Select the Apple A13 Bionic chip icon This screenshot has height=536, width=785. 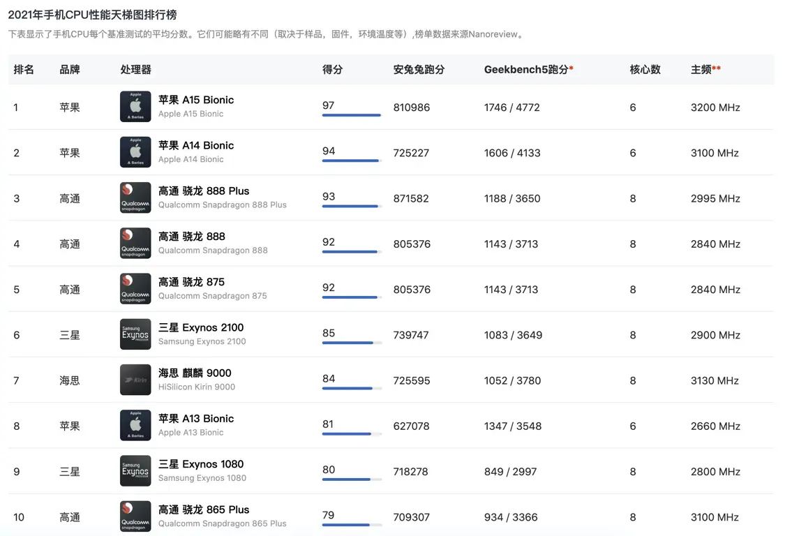point(135,426)
